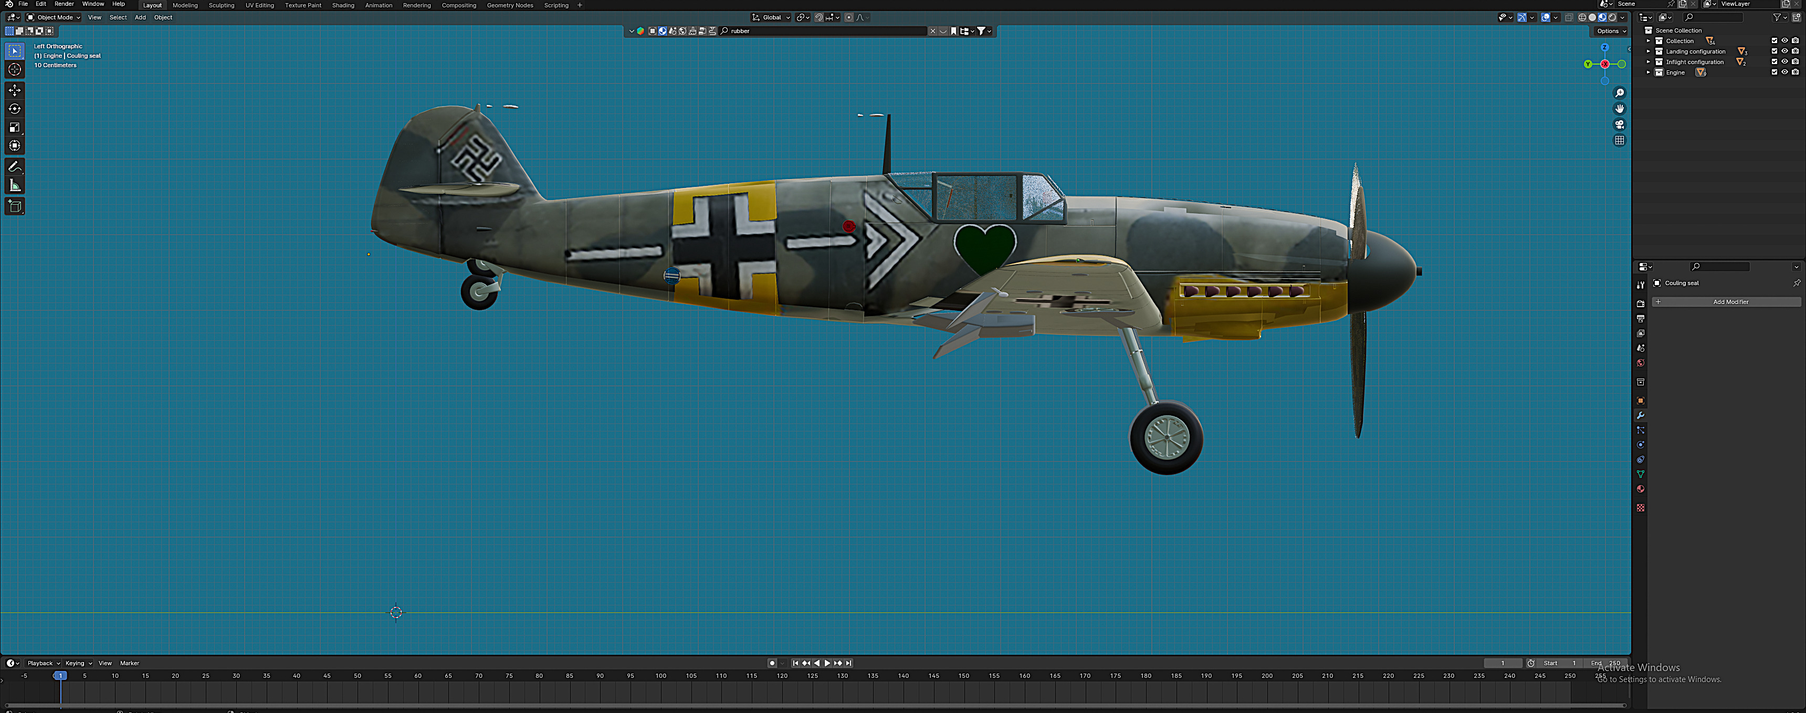Activate the Transform tool
The height and width of the screenshot is (713, 1806).
coord(15,146)
